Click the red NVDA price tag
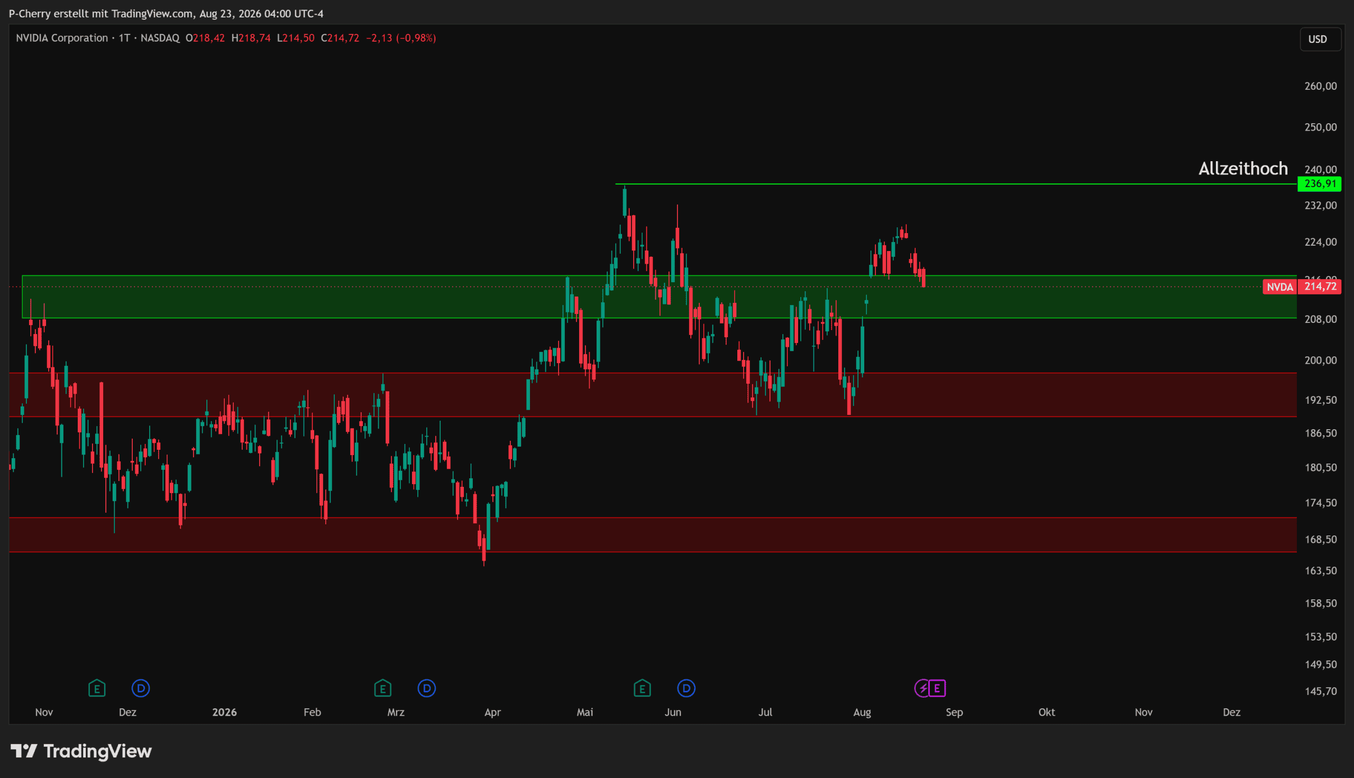 (x=1280, y=287)
